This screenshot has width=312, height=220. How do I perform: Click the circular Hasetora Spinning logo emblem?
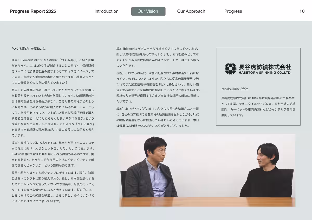click(x=230, y=68)
